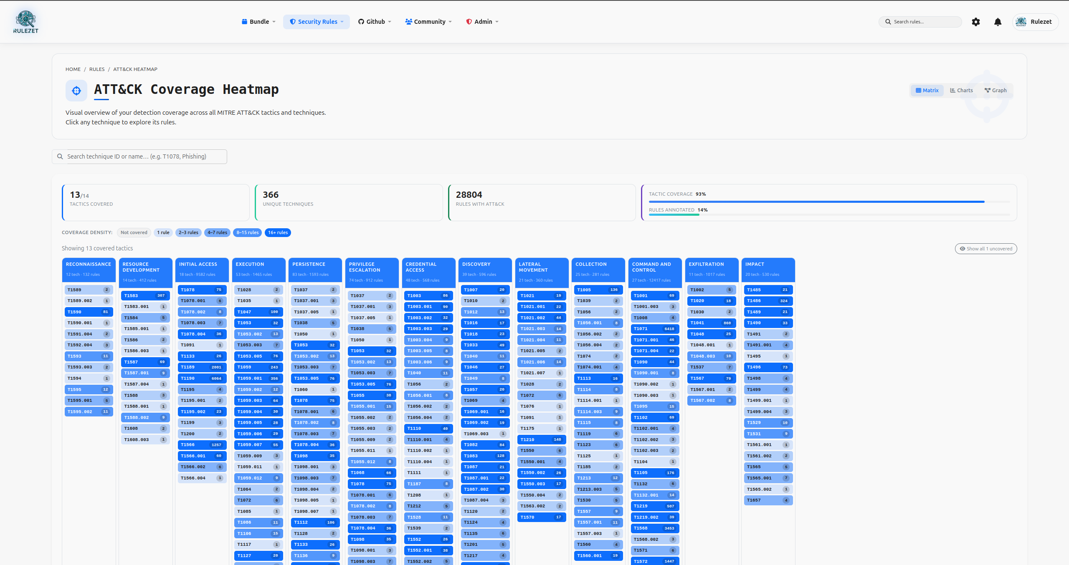1069x565 pixels.
Task: Switch to the Matrix view
Action: click(927, 91)
